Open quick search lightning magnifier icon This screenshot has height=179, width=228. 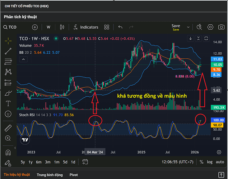pyautogui.click(x=199, y=27)
